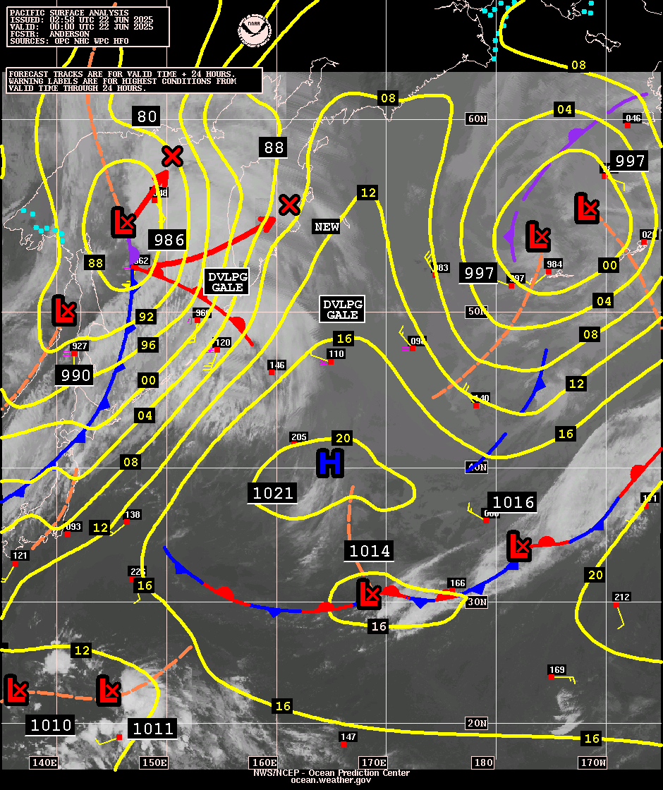
Task: Select the 1014 pressure label
Action: [370, 551]
